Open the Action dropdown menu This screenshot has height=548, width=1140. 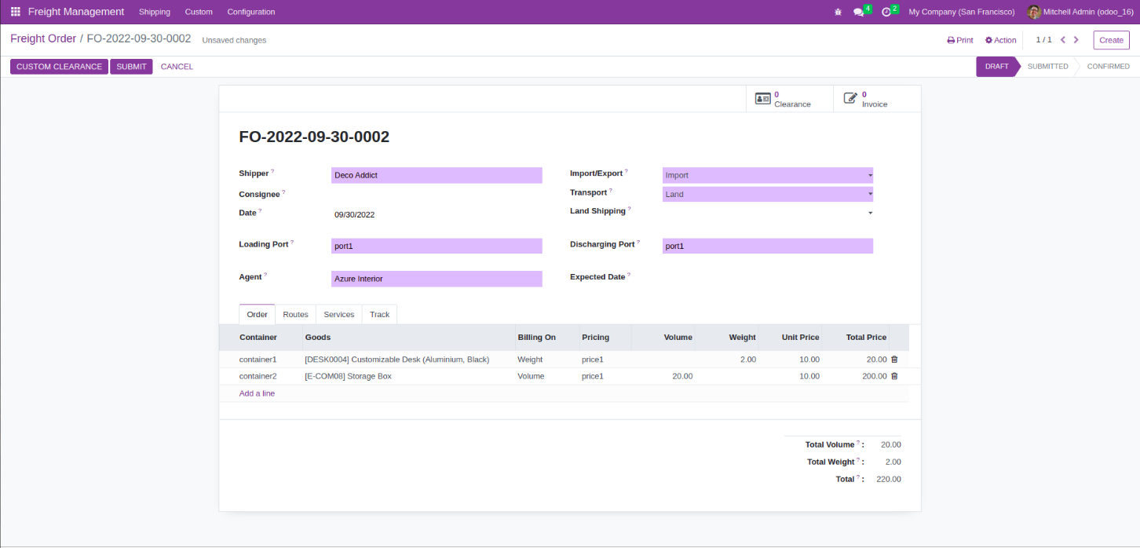[x=1001, y=40]
